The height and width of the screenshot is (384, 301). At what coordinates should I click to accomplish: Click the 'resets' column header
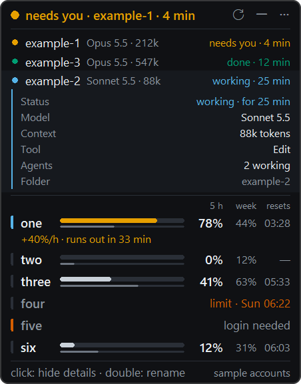pyautogui.click(x=278, y=206)
